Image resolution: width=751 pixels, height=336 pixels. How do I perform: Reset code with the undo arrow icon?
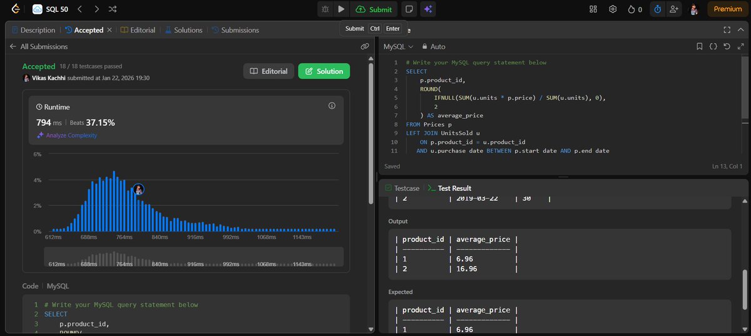727,46
